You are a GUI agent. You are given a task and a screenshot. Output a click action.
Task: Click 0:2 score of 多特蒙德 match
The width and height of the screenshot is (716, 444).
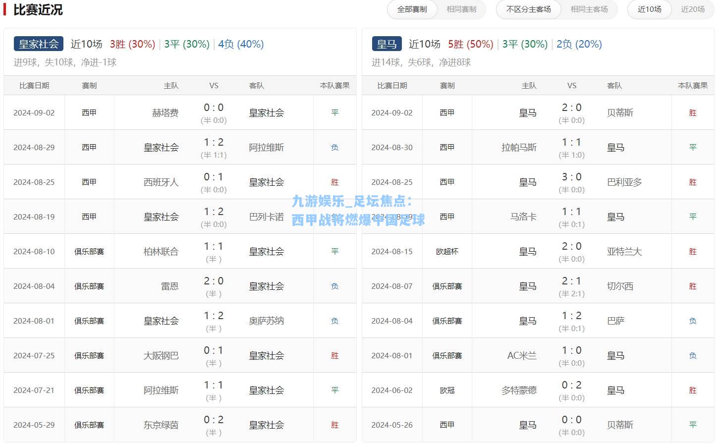[x=571, y=385]
